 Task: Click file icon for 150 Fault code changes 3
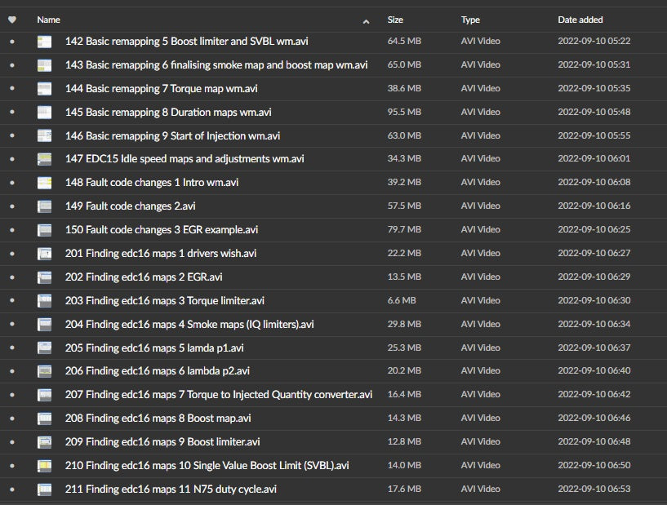tap(44, 230)
